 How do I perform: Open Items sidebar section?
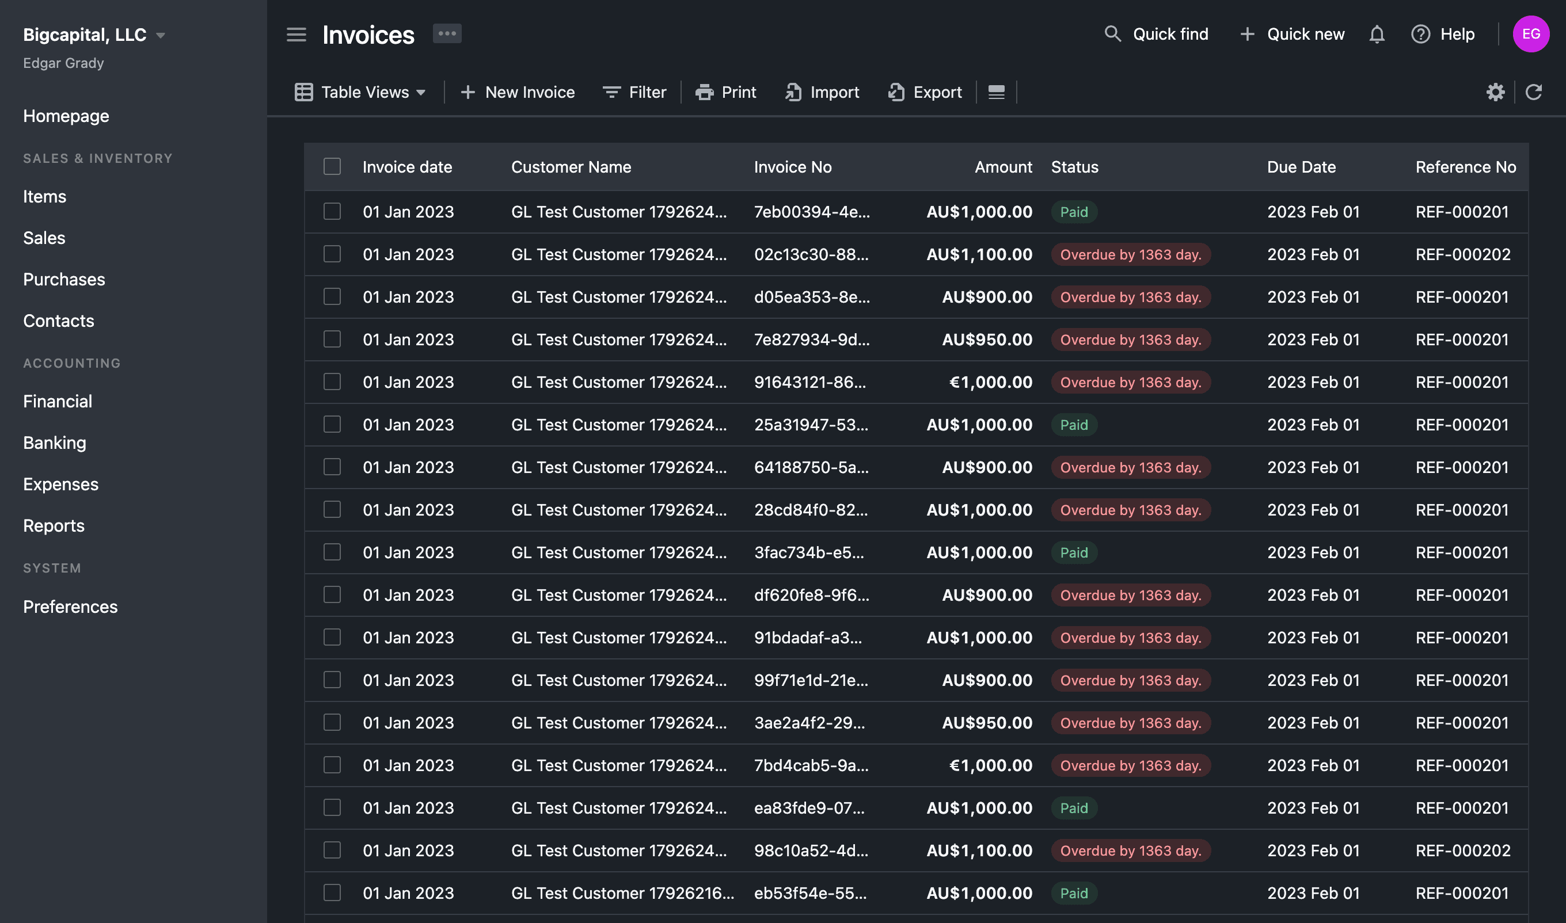pos(44,197)
